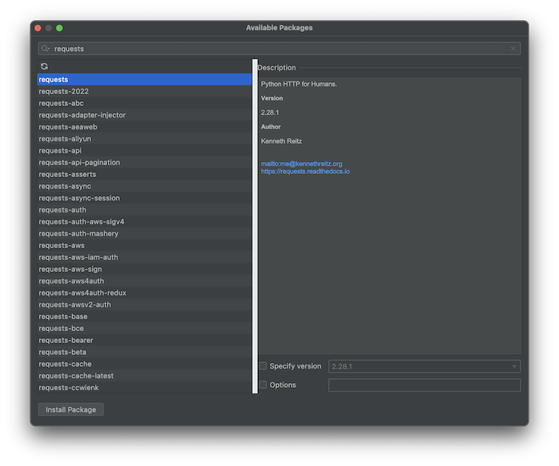Screen dimensions: 559x466
Task: Open the requests.readthedocs.io link
Action: [x=305, y=172]
